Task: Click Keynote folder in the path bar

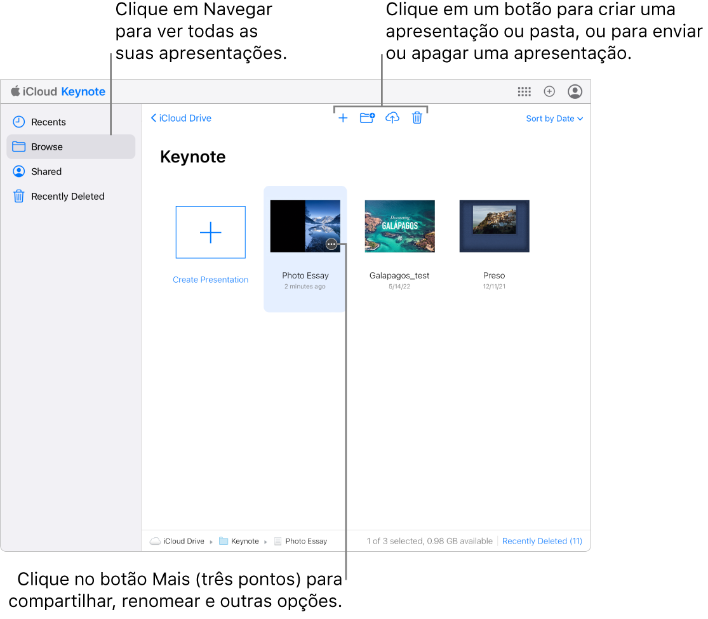Action: pyautogui.click(x=239, y=541)
